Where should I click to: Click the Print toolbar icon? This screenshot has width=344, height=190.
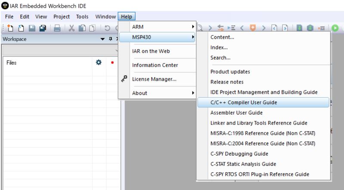(57, 28)
